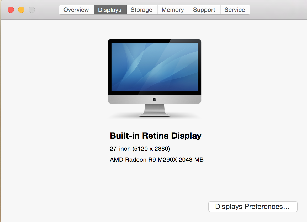Image resolution: width=307 pixels, height=222 pixels.
Task: Click the disabled gray zoom button
Action: pos(32,10)
